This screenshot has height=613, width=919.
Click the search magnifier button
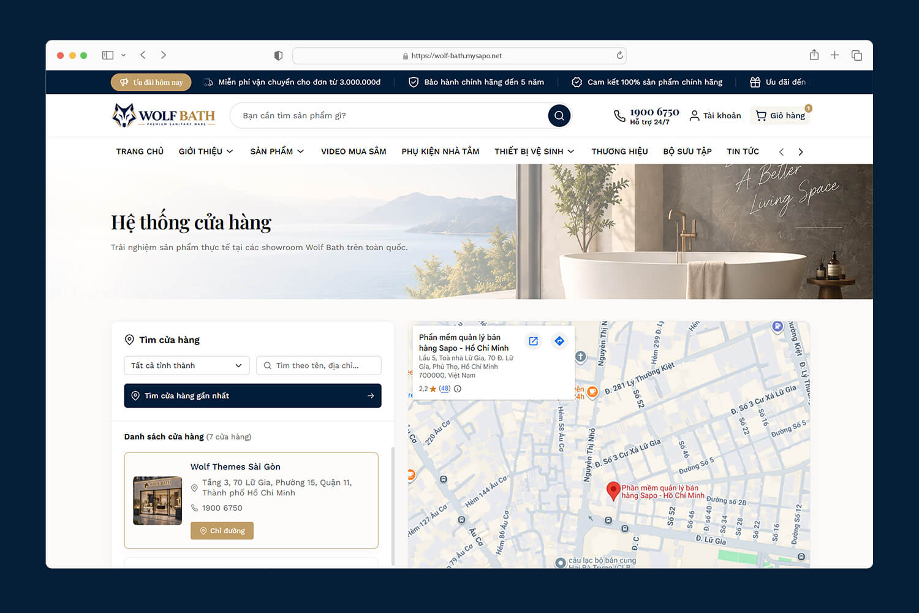(559, 115)
